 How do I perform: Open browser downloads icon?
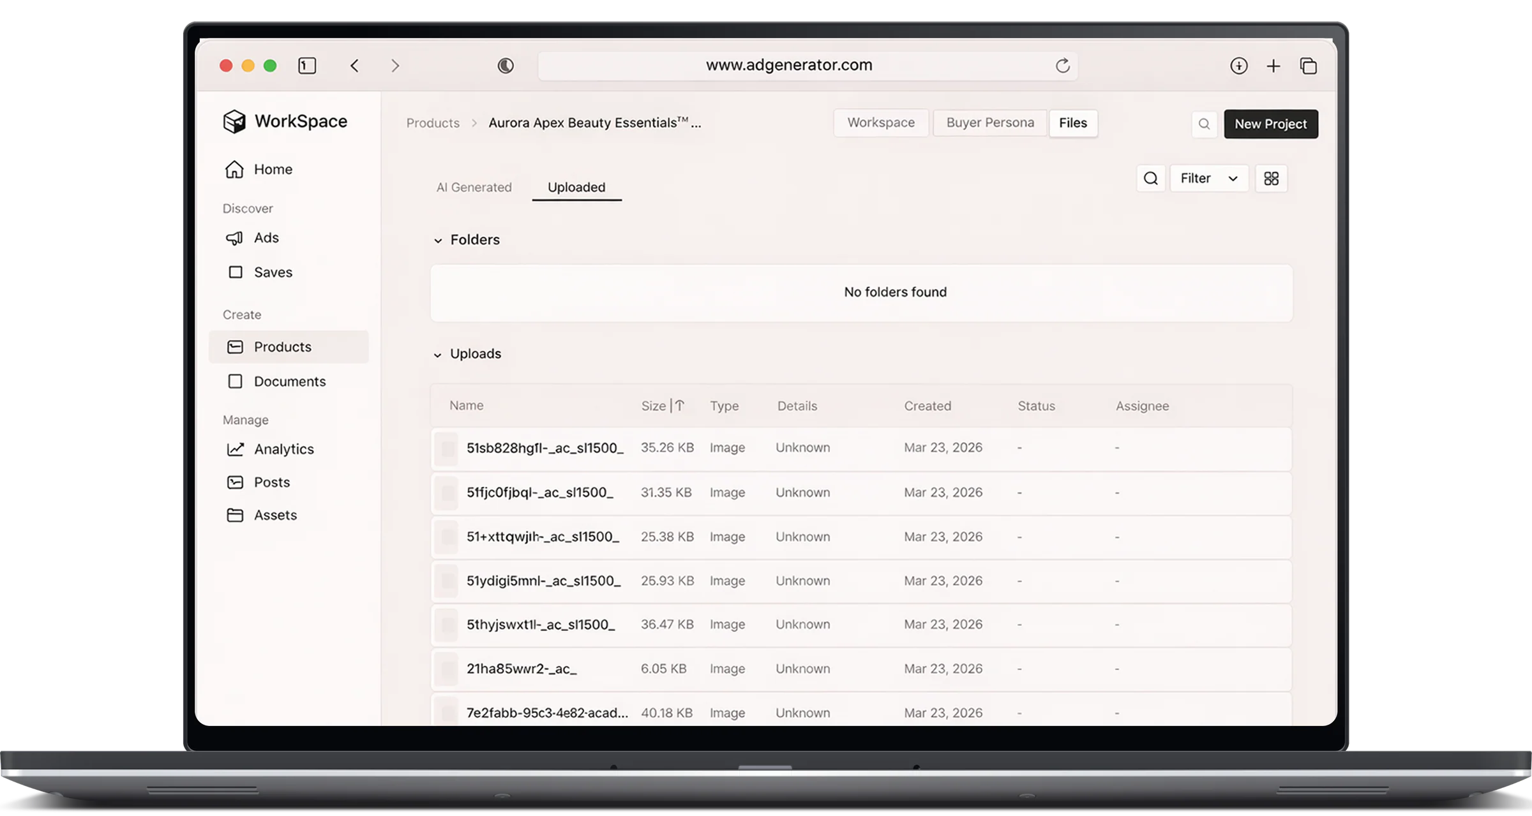click(x=1239, y=66)
